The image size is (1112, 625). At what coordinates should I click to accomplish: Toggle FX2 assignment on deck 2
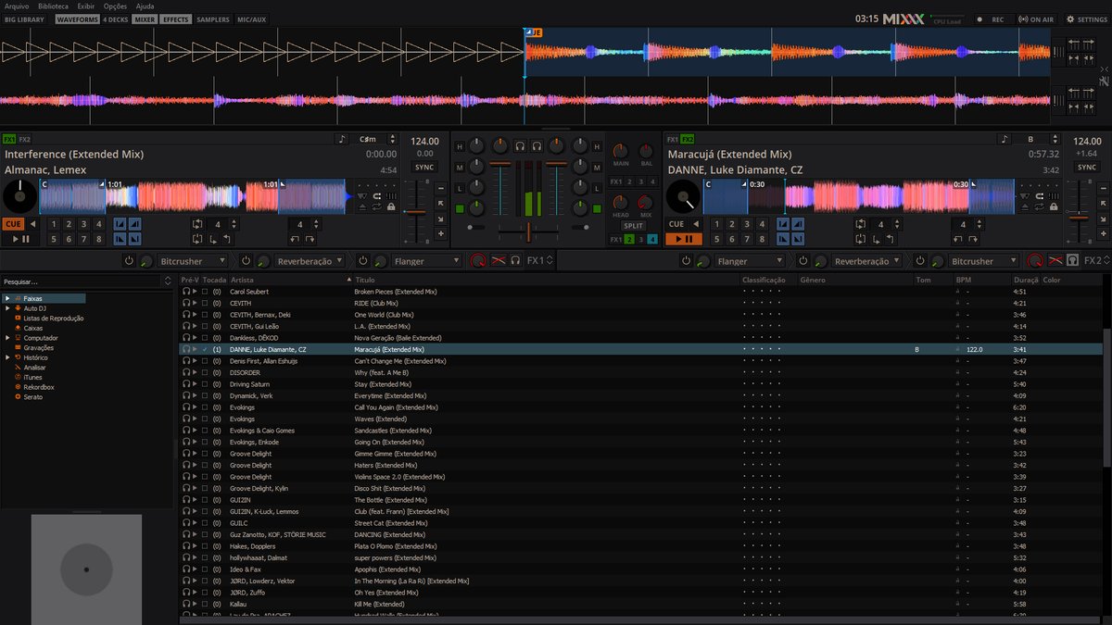pyautogui.click(x=688, y=139)
